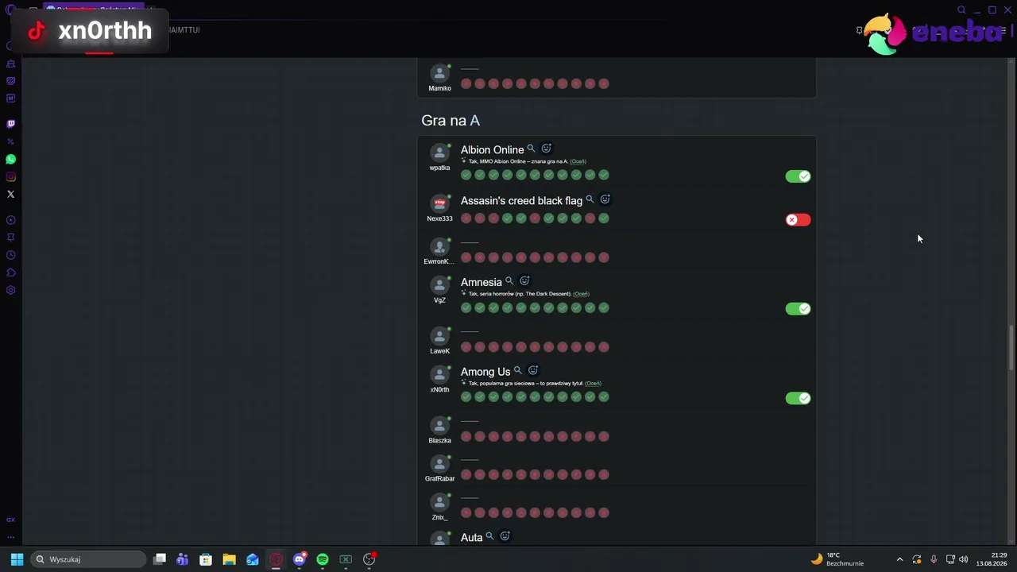Add emoji reaction to Assasin's creed black flag

(x=605, y=199)
